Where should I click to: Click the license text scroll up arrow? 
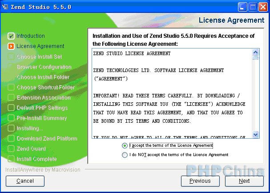coord(255,52)
